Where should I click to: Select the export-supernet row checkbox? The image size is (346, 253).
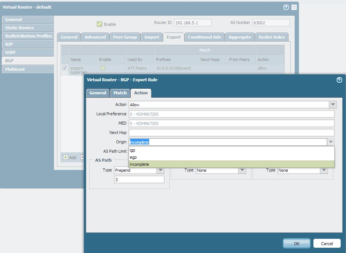[64, 68]
